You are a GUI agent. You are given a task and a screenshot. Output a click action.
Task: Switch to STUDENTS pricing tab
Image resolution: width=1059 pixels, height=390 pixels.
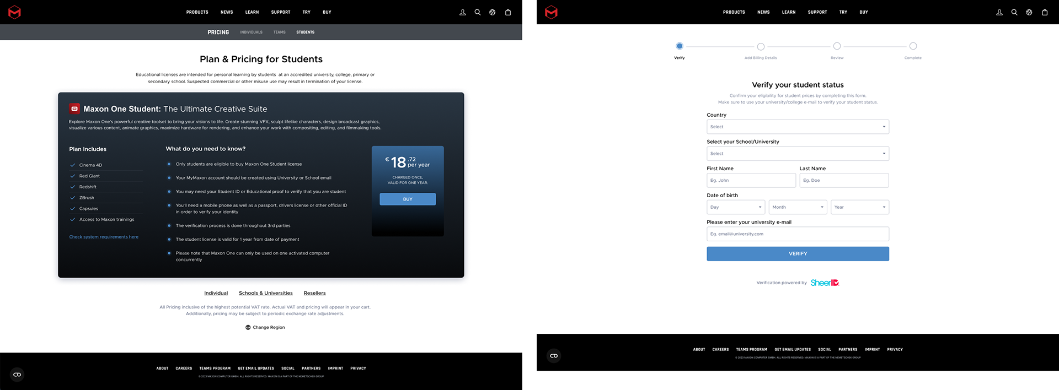(x=306, y=32)
